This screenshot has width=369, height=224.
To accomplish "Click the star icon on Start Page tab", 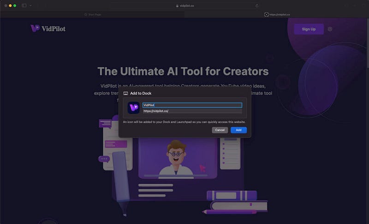I will point(86,15).
